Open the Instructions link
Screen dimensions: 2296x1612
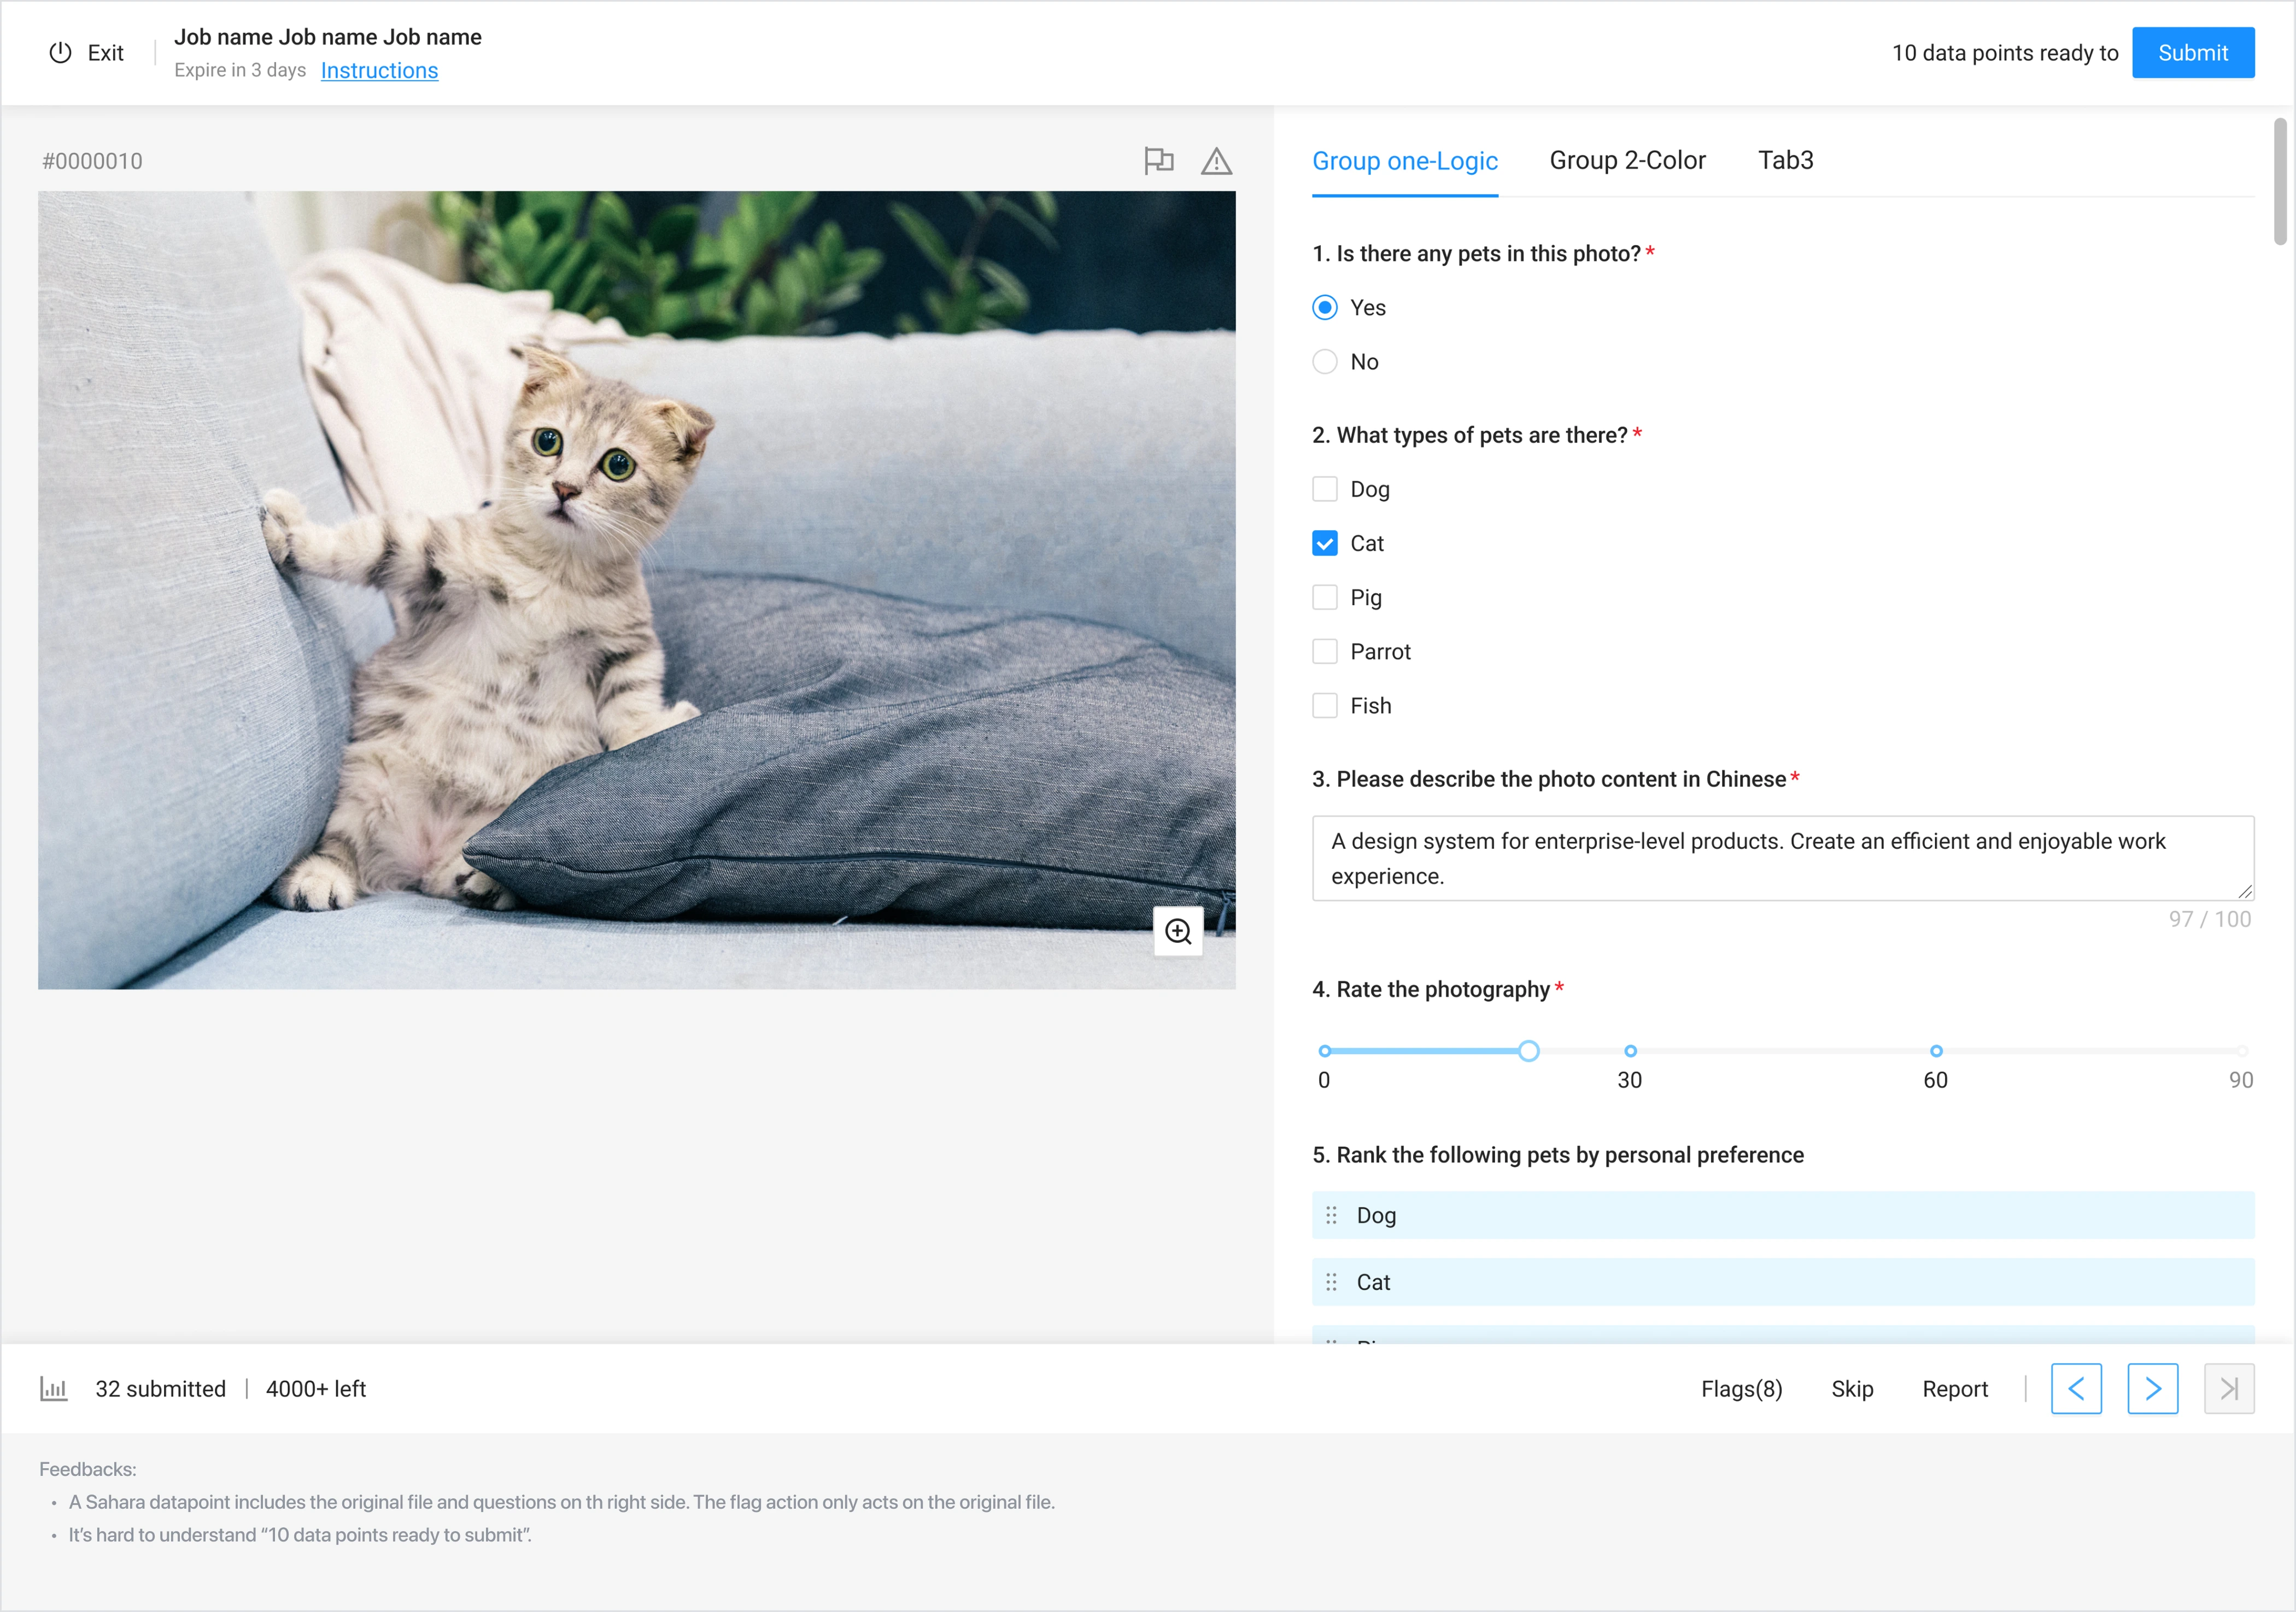tap(379, 70)
